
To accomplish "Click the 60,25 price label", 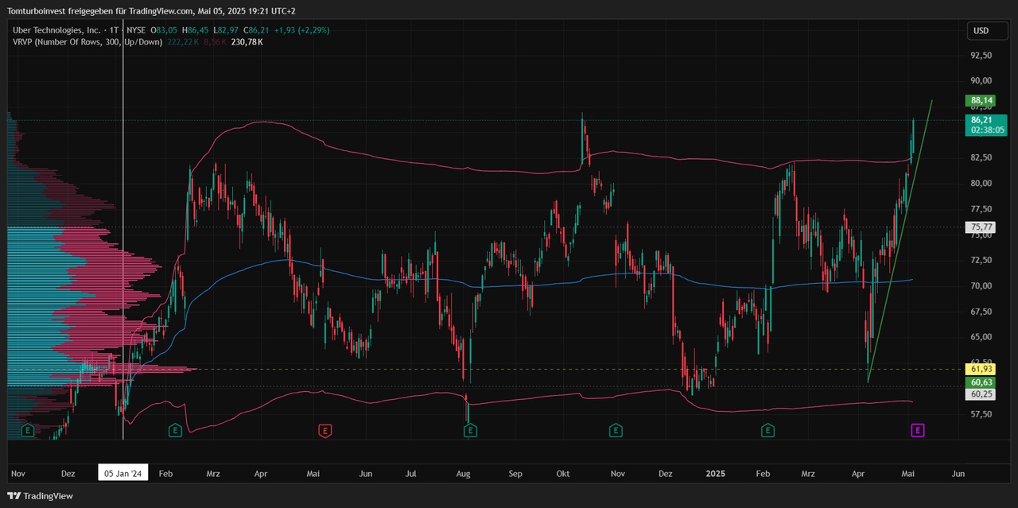I will [x=981, y=394].
